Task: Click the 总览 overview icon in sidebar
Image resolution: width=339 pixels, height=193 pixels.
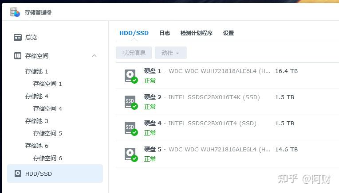Action: pyautogui.click(x=17, y=37)
